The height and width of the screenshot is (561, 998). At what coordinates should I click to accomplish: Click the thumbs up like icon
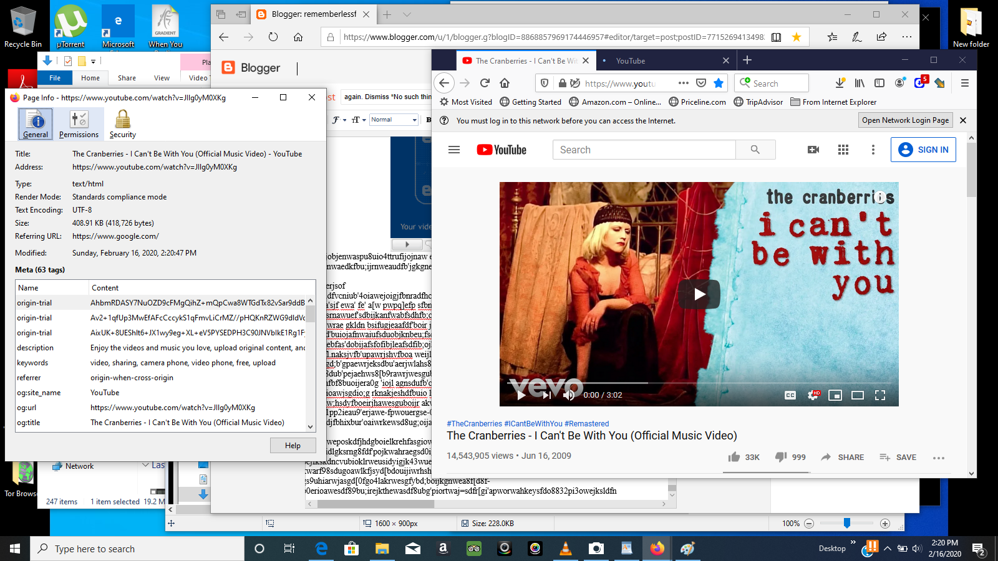click(x=734, y=457)
